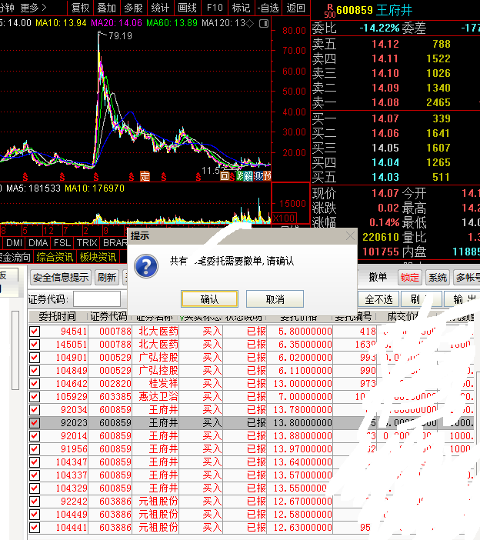Sort by the 证券代码 column header

[108, 316]
